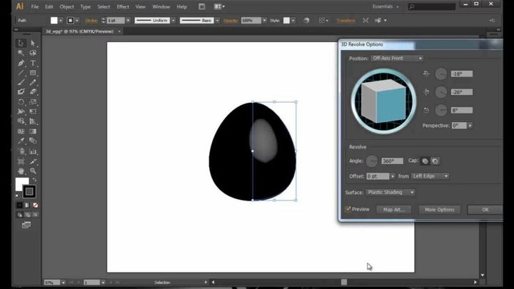
Task: Expand the 'from Left Edge' dropdown
Action: click(430, 176)
